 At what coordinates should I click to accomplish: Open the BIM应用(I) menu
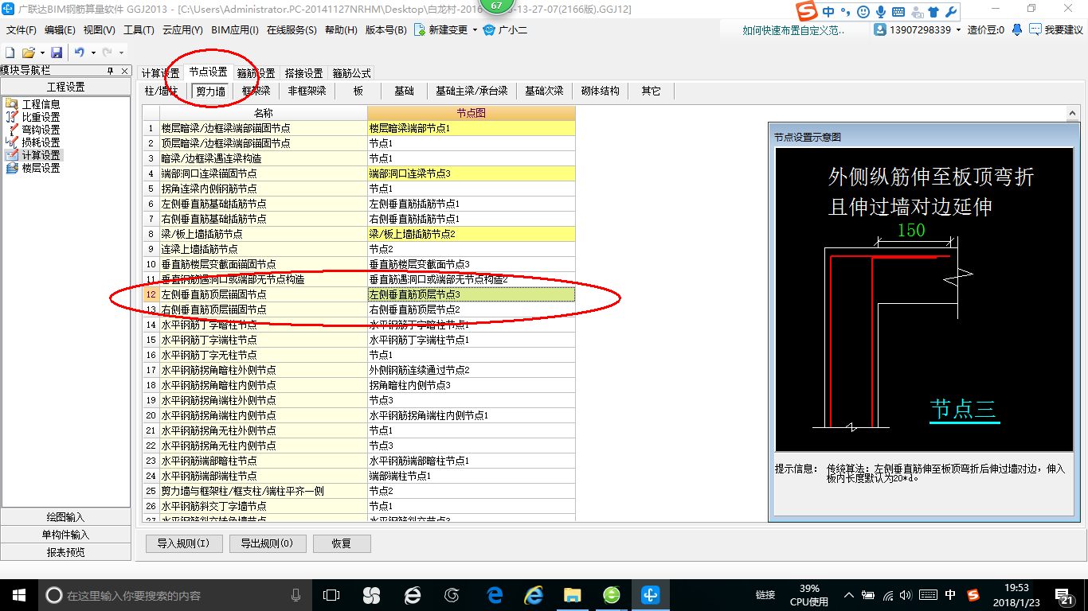[235, 30]
